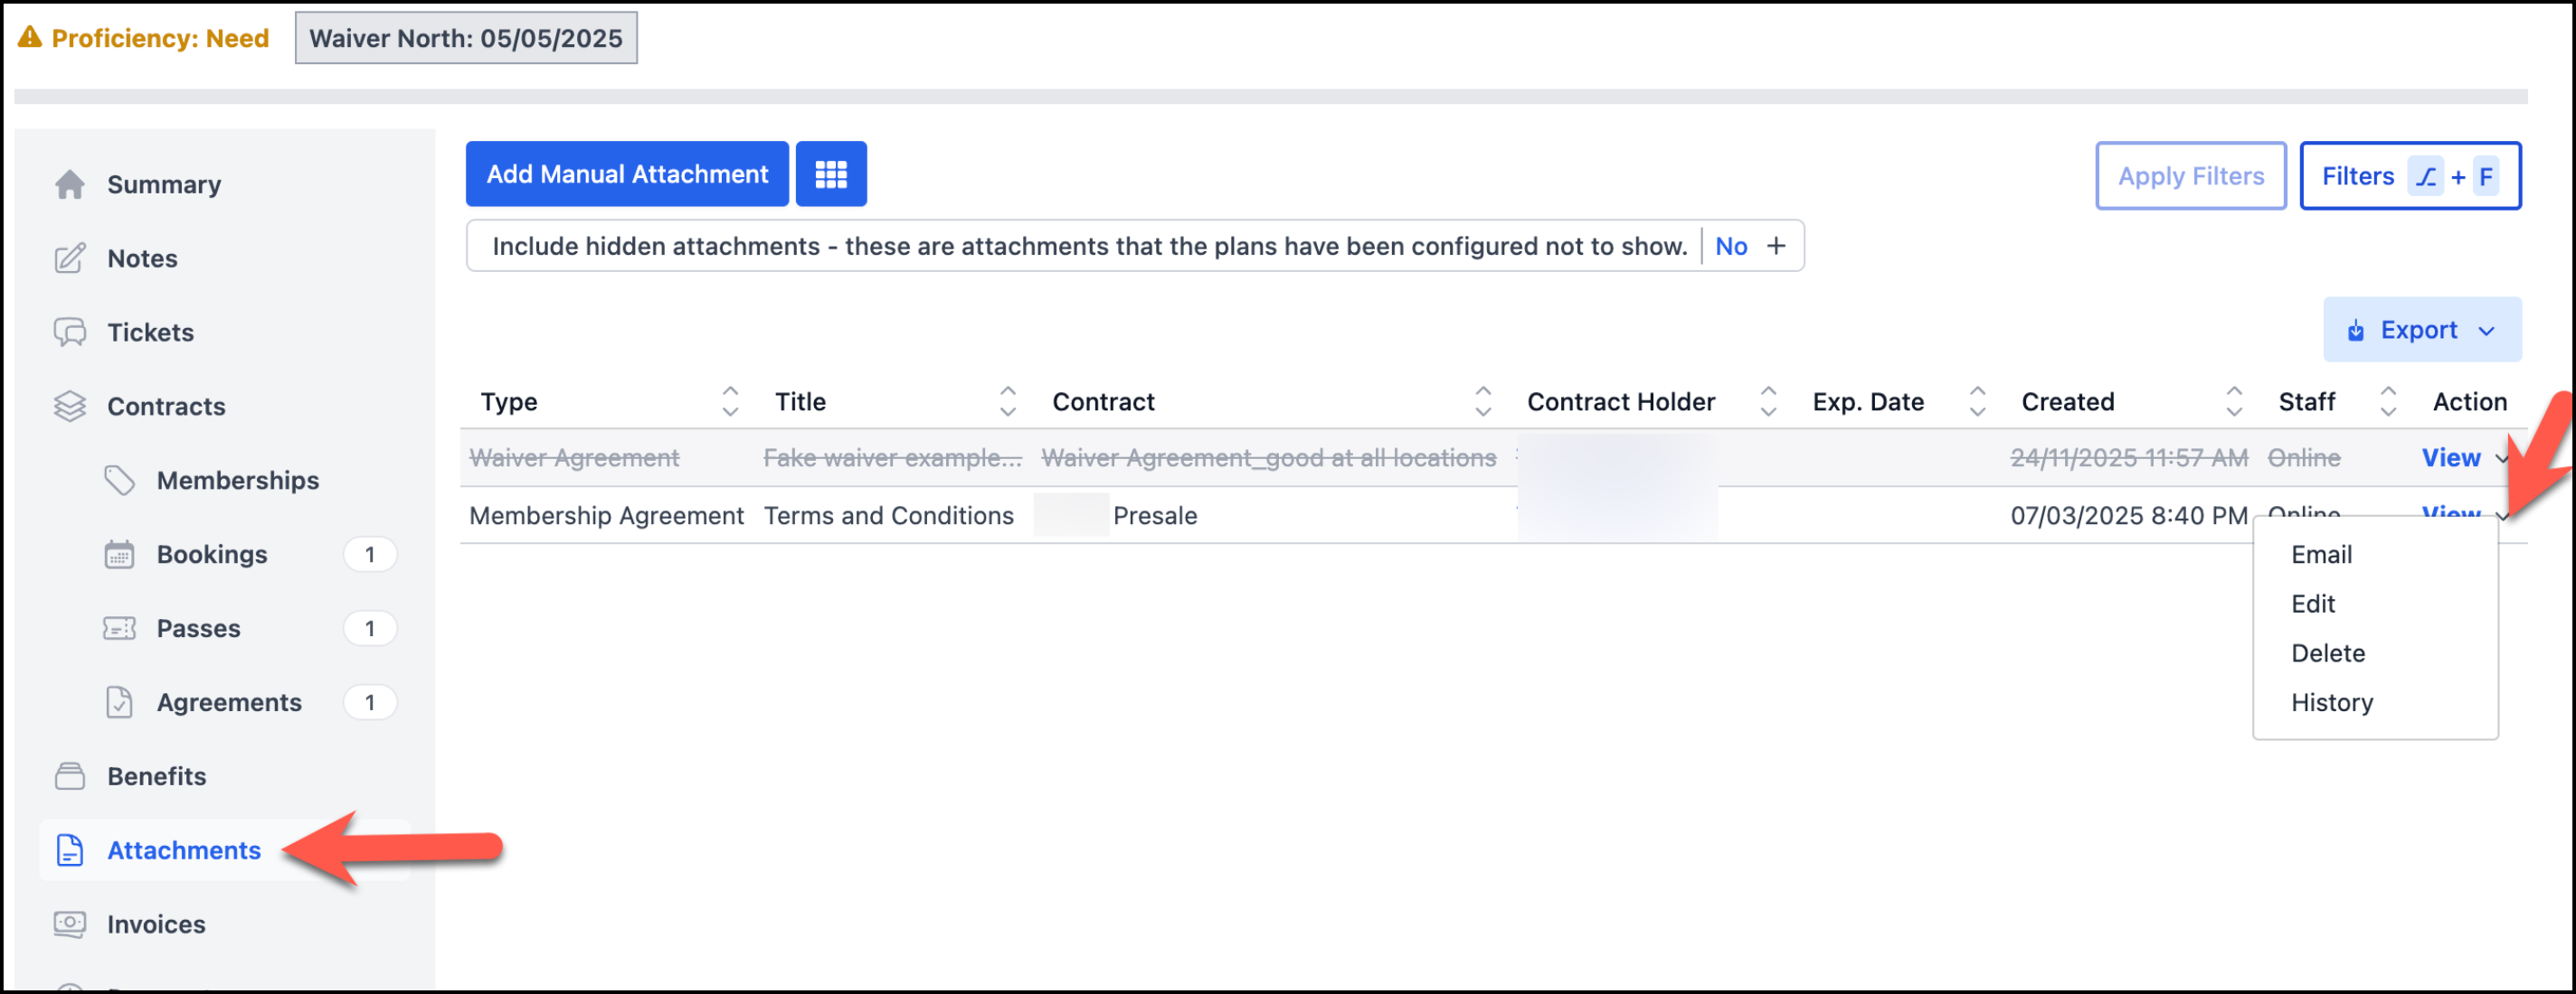Open Summary via the home icon
The height and width of the screenshot is (994, 2576).
pos(70,185)
